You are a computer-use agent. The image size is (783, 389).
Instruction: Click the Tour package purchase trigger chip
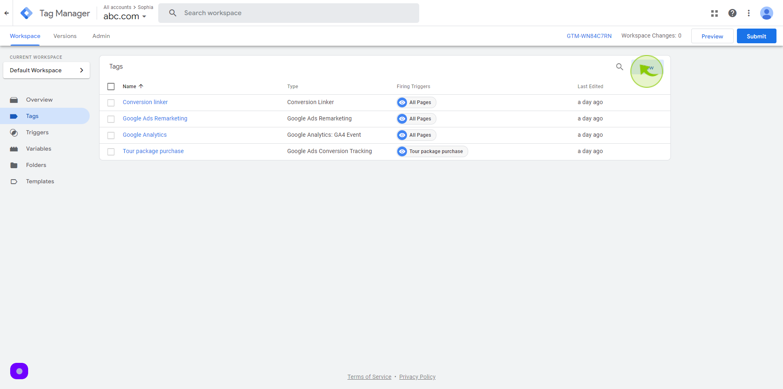432,151
